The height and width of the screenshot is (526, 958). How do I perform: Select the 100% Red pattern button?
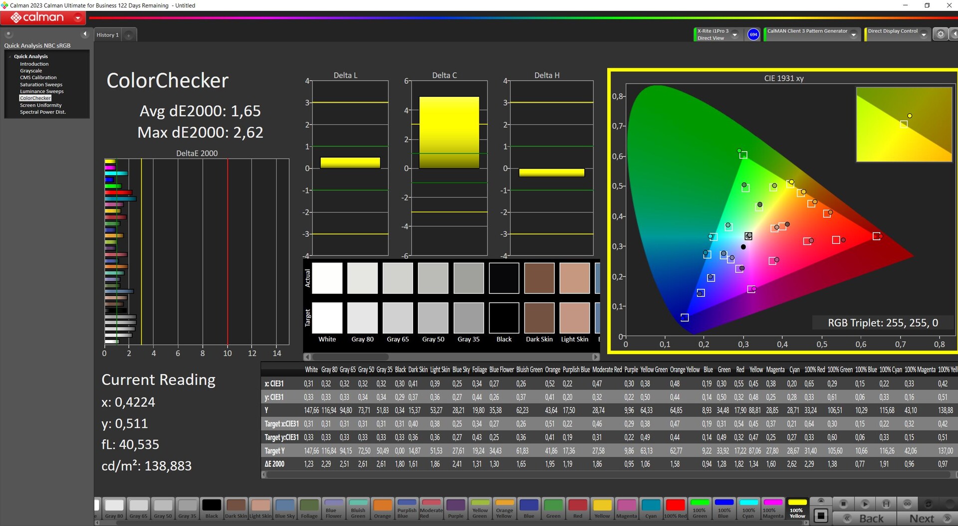[x=676, y=509]
